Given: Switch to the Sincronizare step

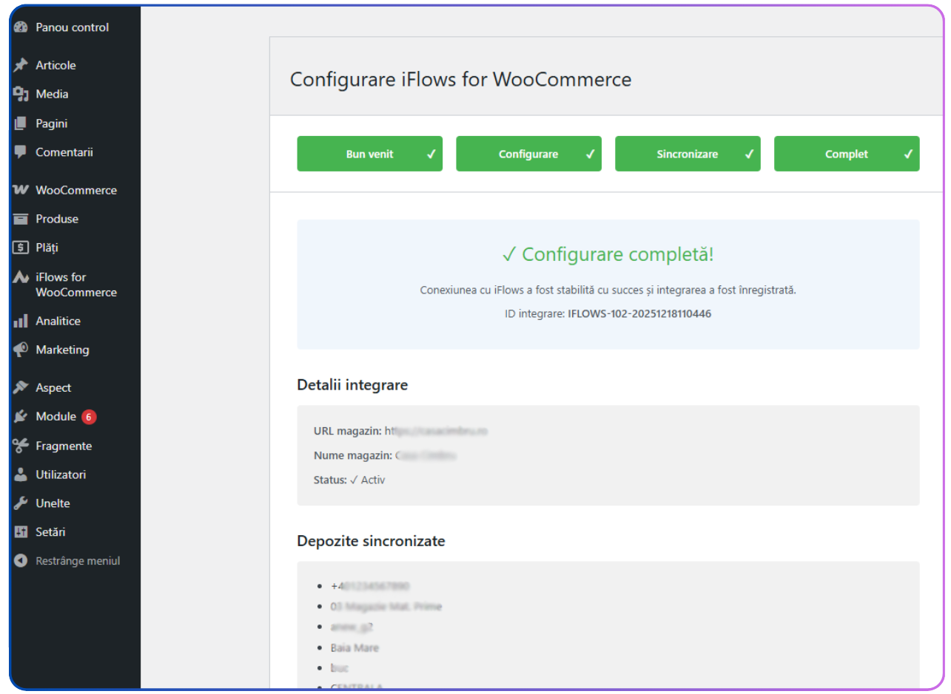Looking at the screenshot, I should tap(687, 154).
